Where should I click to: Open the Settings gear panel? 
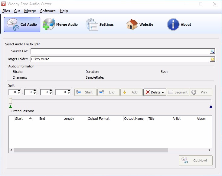[100, 24]
